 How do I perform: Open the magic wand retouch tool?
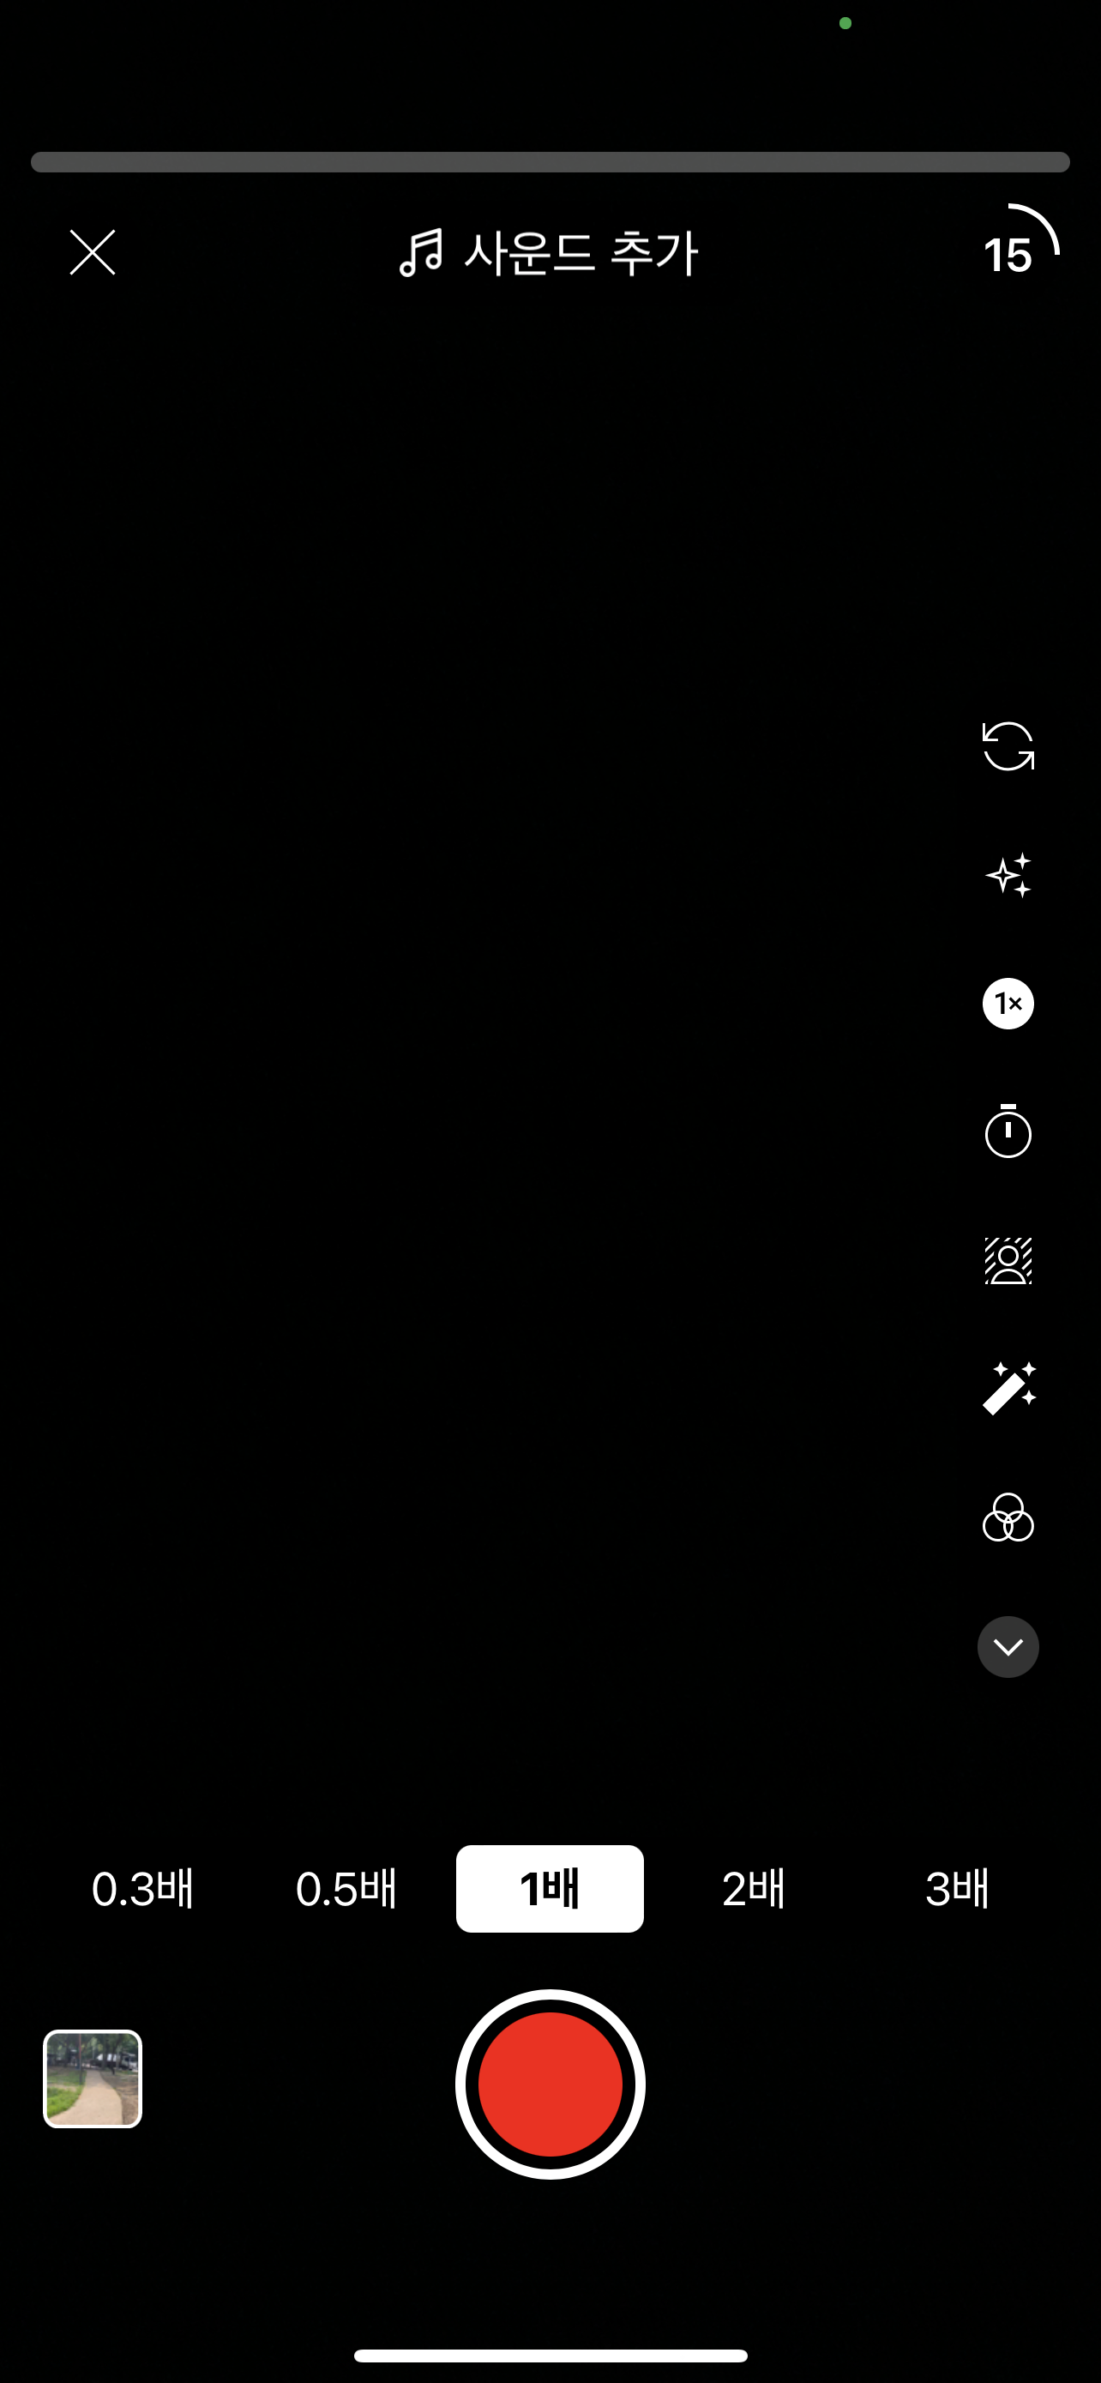[x=1008, y=1389]
